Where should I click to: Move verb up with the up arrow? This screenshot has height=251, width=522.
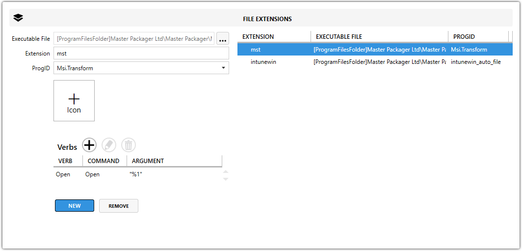click(225, 171)
